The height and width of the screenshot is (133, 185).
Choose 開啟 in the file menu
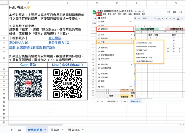[115, 22]
